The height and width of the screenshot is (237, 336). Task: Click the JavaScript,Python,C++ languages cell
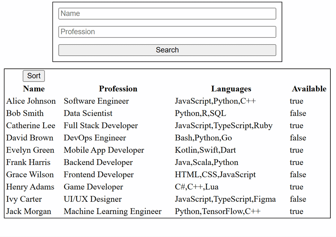tap(215, 101)
